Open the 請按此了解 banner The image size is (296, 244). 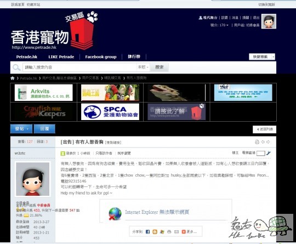coord(177,112)
